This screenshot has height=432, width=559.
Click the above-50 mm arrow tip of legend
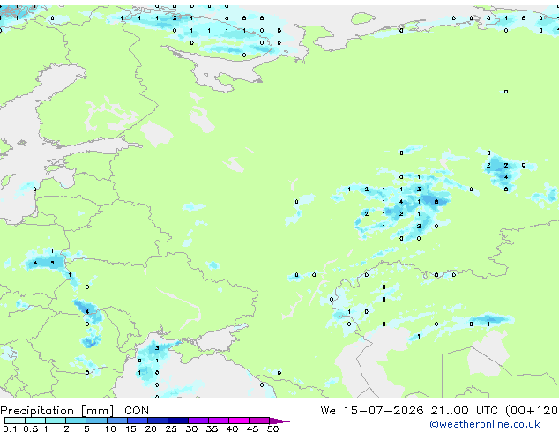point(279,421)
